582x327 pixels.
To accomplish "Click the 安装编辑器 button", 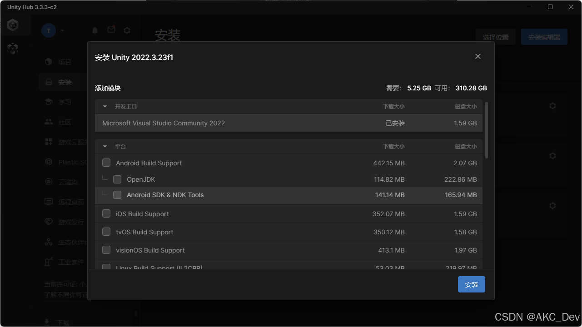I will [544, 37].
